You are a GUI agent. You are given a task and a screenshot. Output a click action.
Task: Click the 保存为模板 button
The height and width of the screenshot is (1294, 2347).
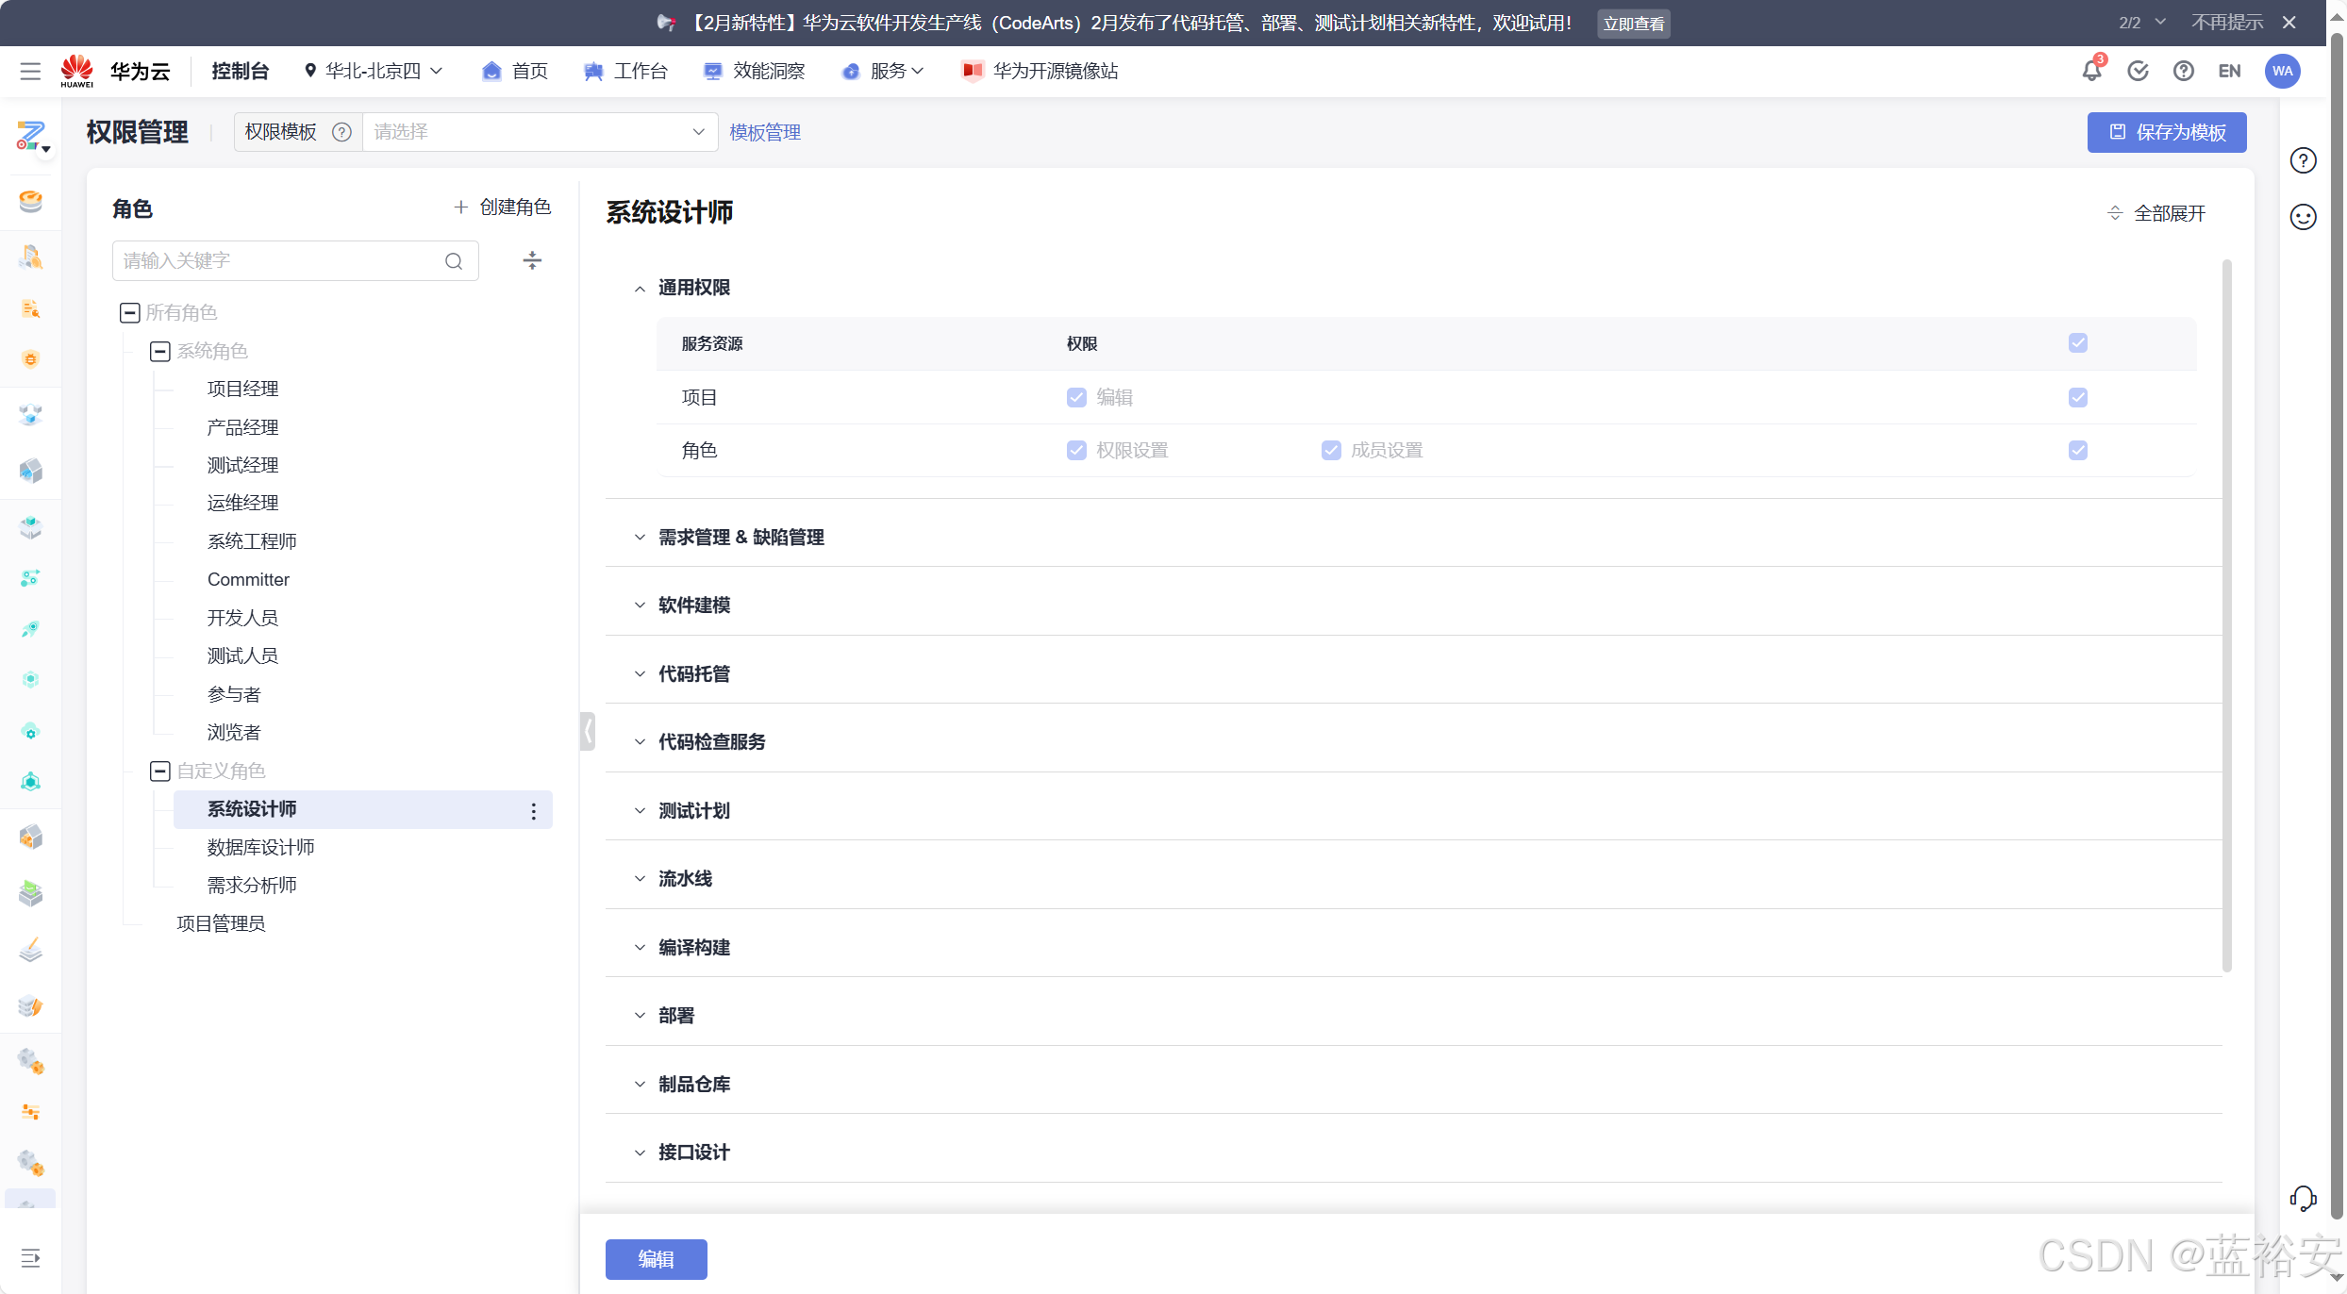2166,132
